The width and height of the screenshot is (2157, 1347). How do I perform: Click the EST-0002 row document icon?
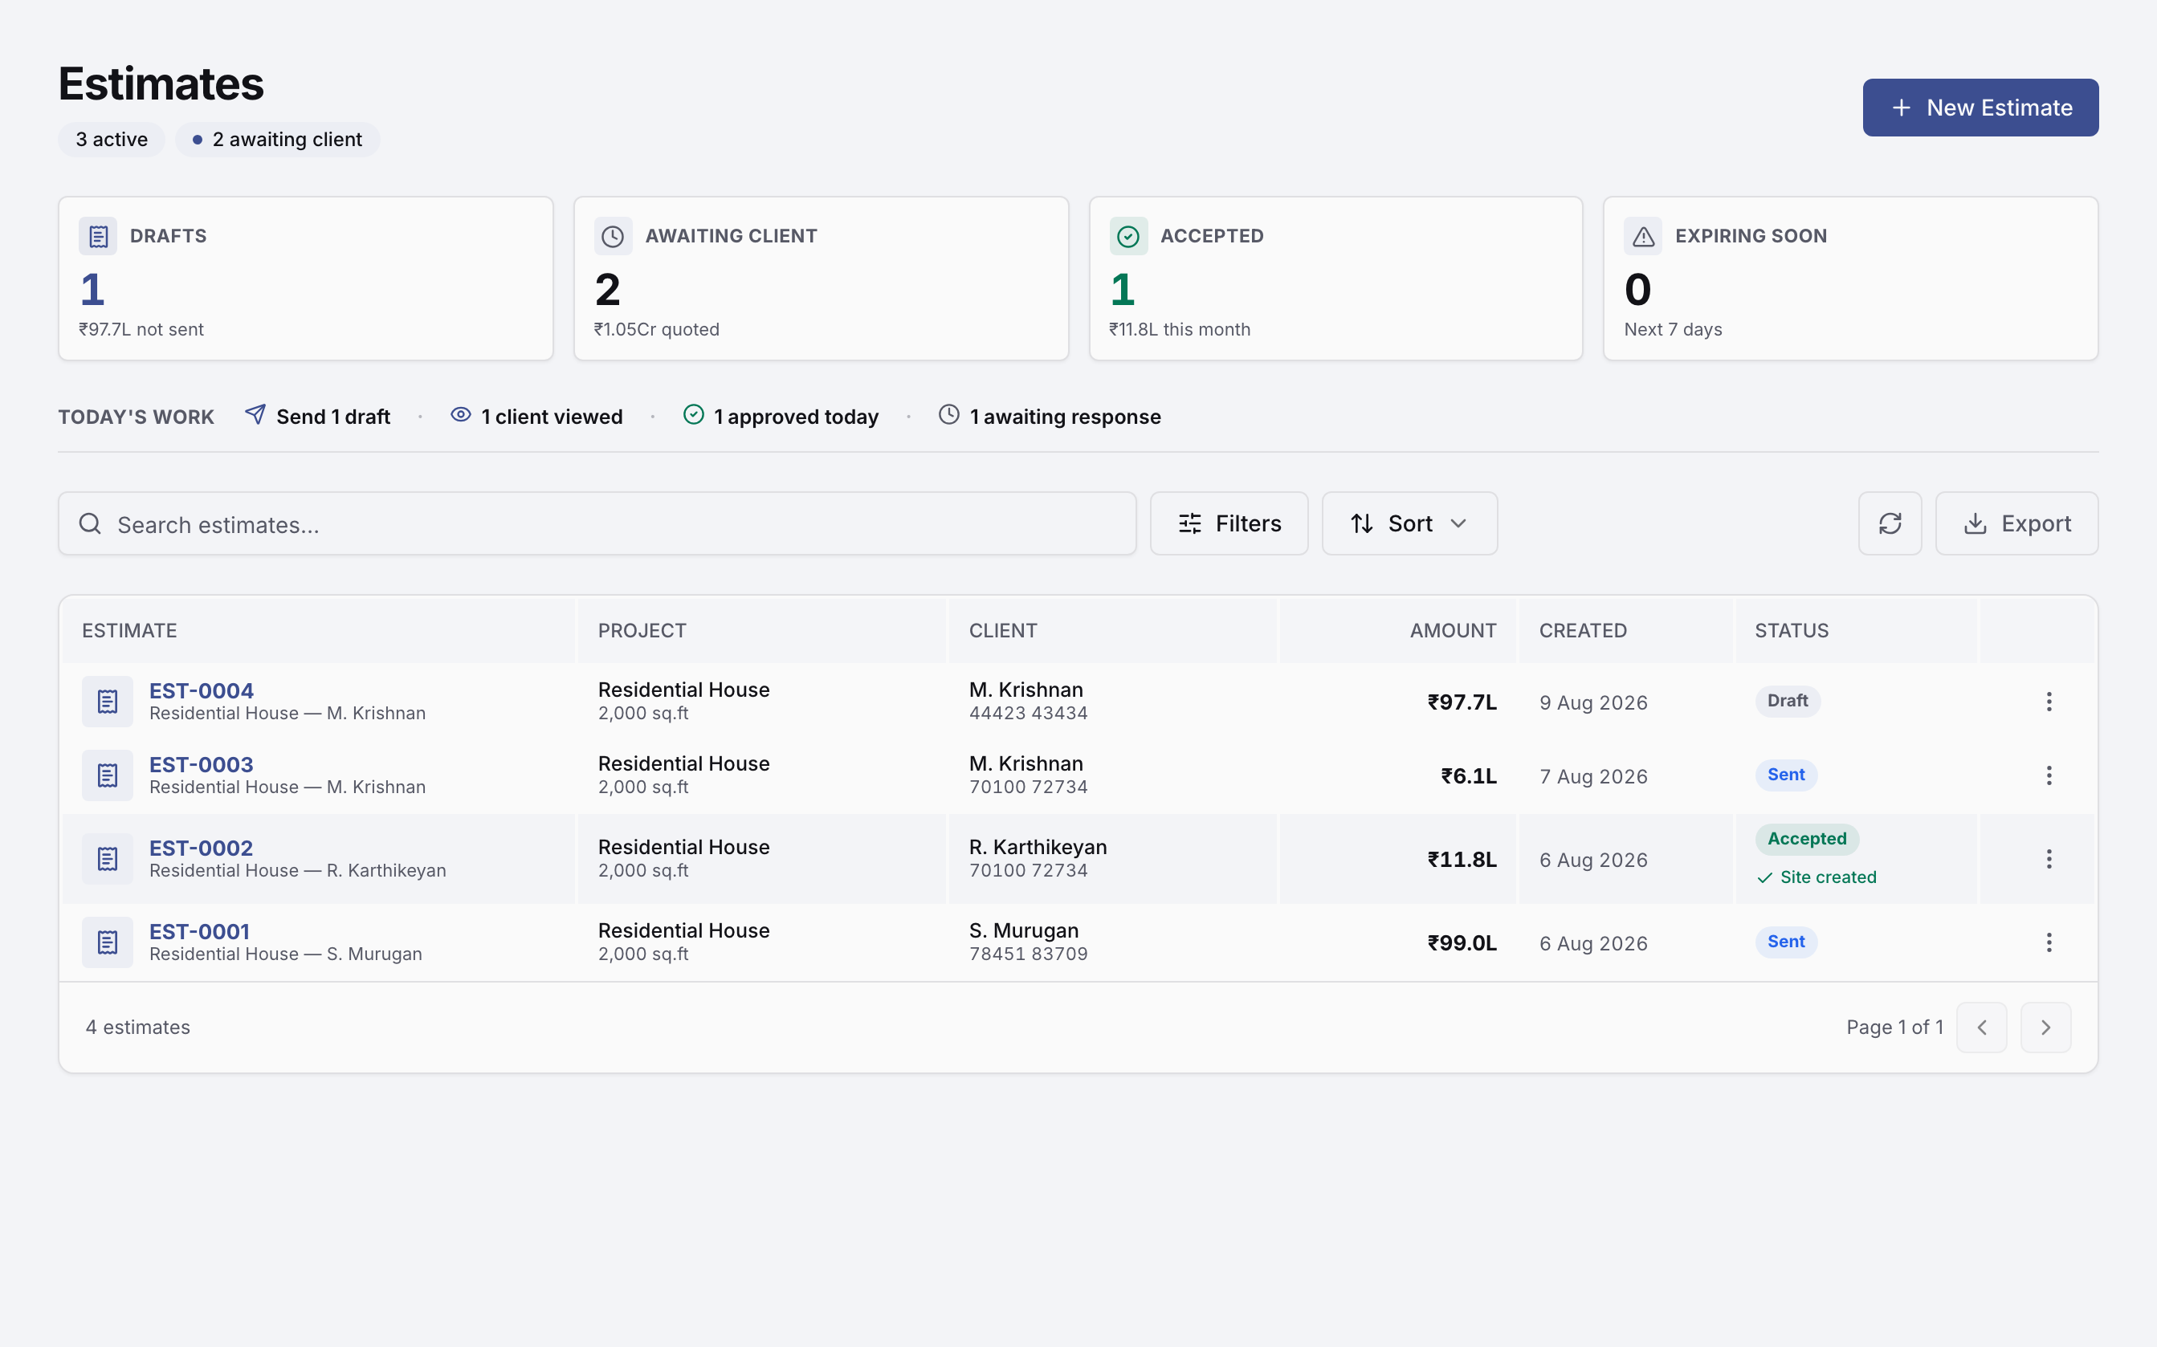click(x=107, y=860)
